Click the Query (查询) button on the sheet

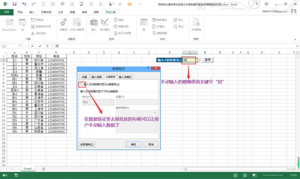tap(207, 60)
